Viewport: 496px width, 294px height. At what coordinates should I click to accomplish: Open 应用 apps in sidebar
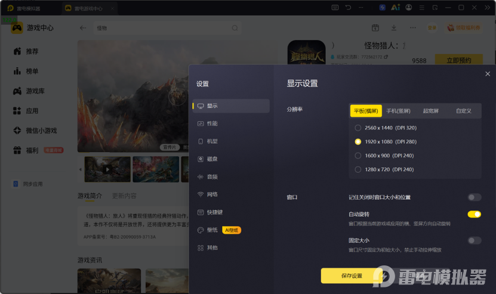[x=26, y=111]
